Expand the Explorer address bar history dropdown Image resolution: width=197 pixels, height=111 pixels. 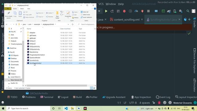(x=68, y=24)
